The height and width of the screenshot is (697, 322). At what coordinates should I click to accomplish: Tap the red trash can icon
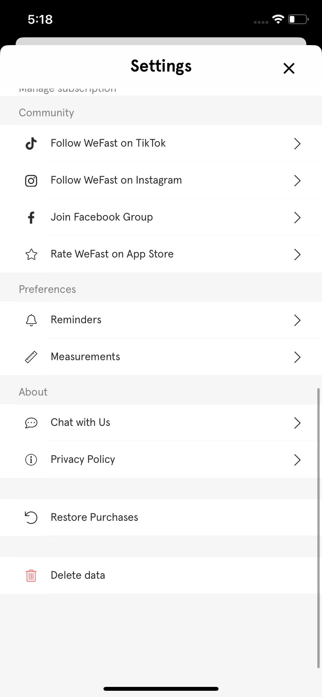[31, 576]
